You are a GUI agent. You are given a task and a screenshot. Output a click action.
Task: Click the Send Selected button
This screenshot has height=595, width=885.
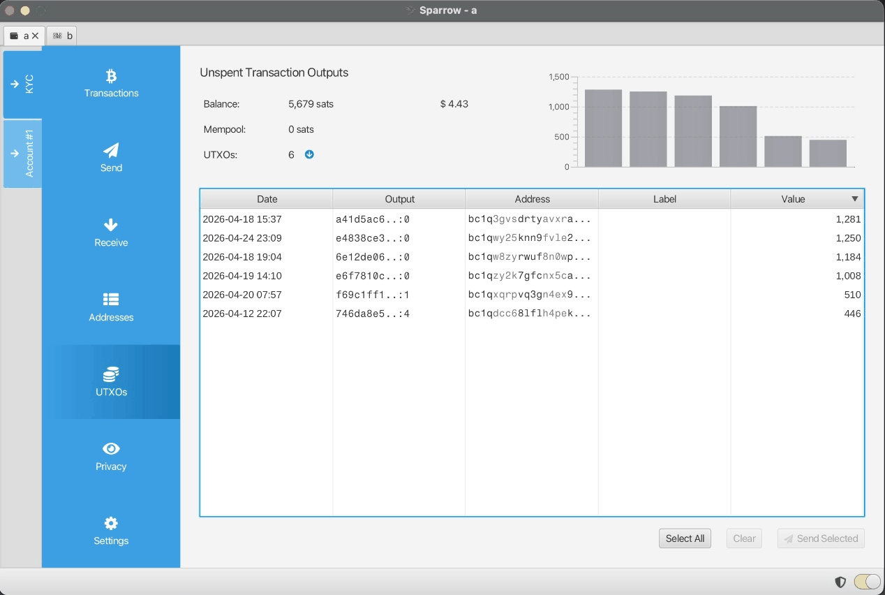[821, 538]
